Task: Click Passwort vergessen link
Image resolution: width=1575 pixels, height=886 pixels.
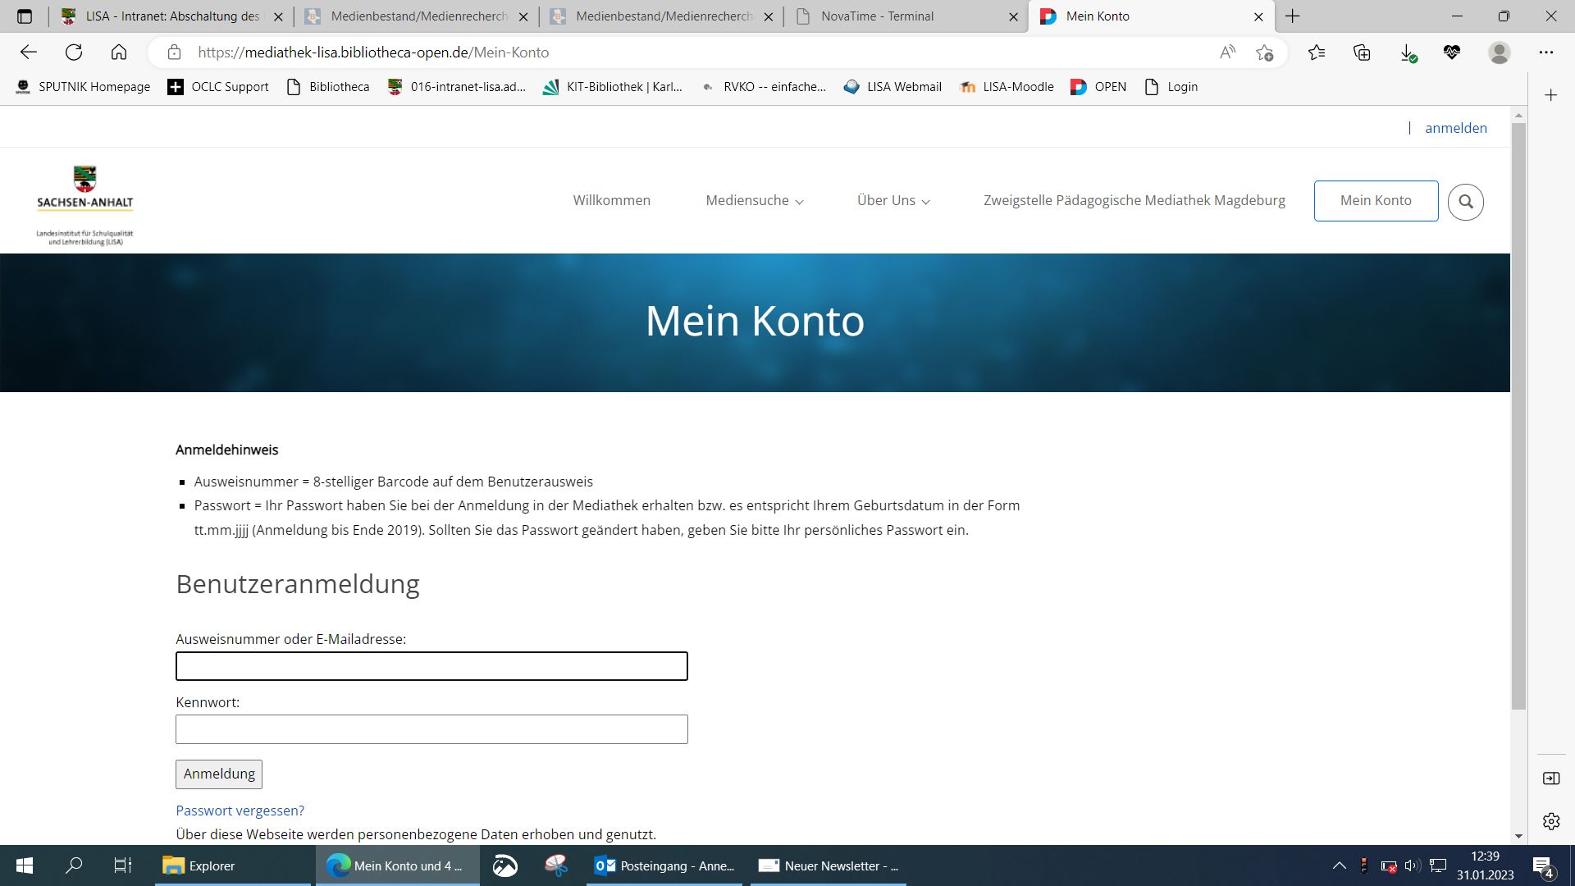Action: tap(240, 811)
